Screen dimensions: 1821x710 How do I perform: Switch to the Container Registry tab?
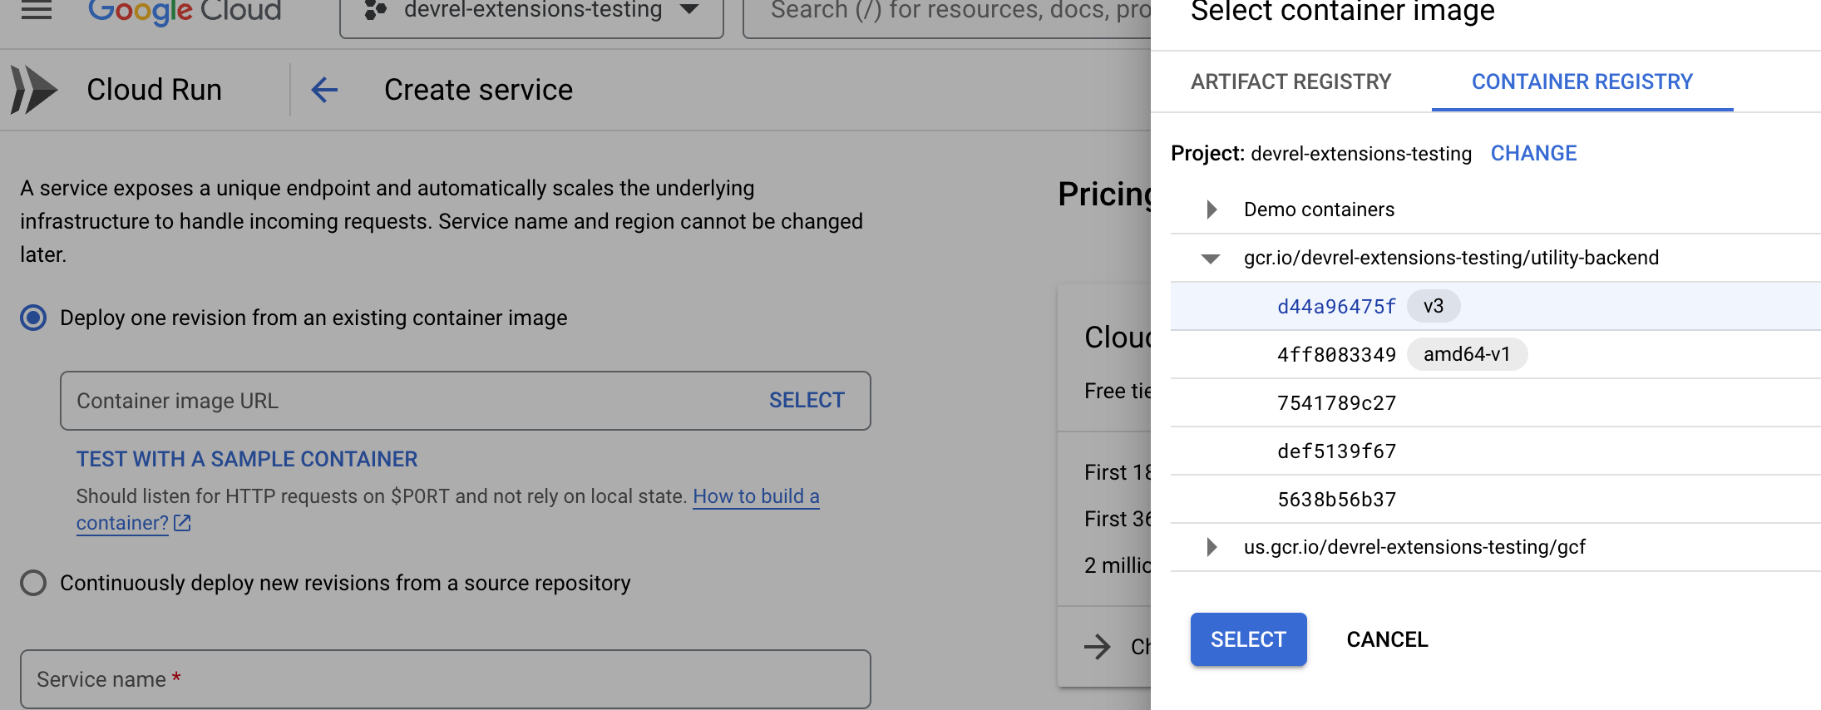[x=1582, y=81]
